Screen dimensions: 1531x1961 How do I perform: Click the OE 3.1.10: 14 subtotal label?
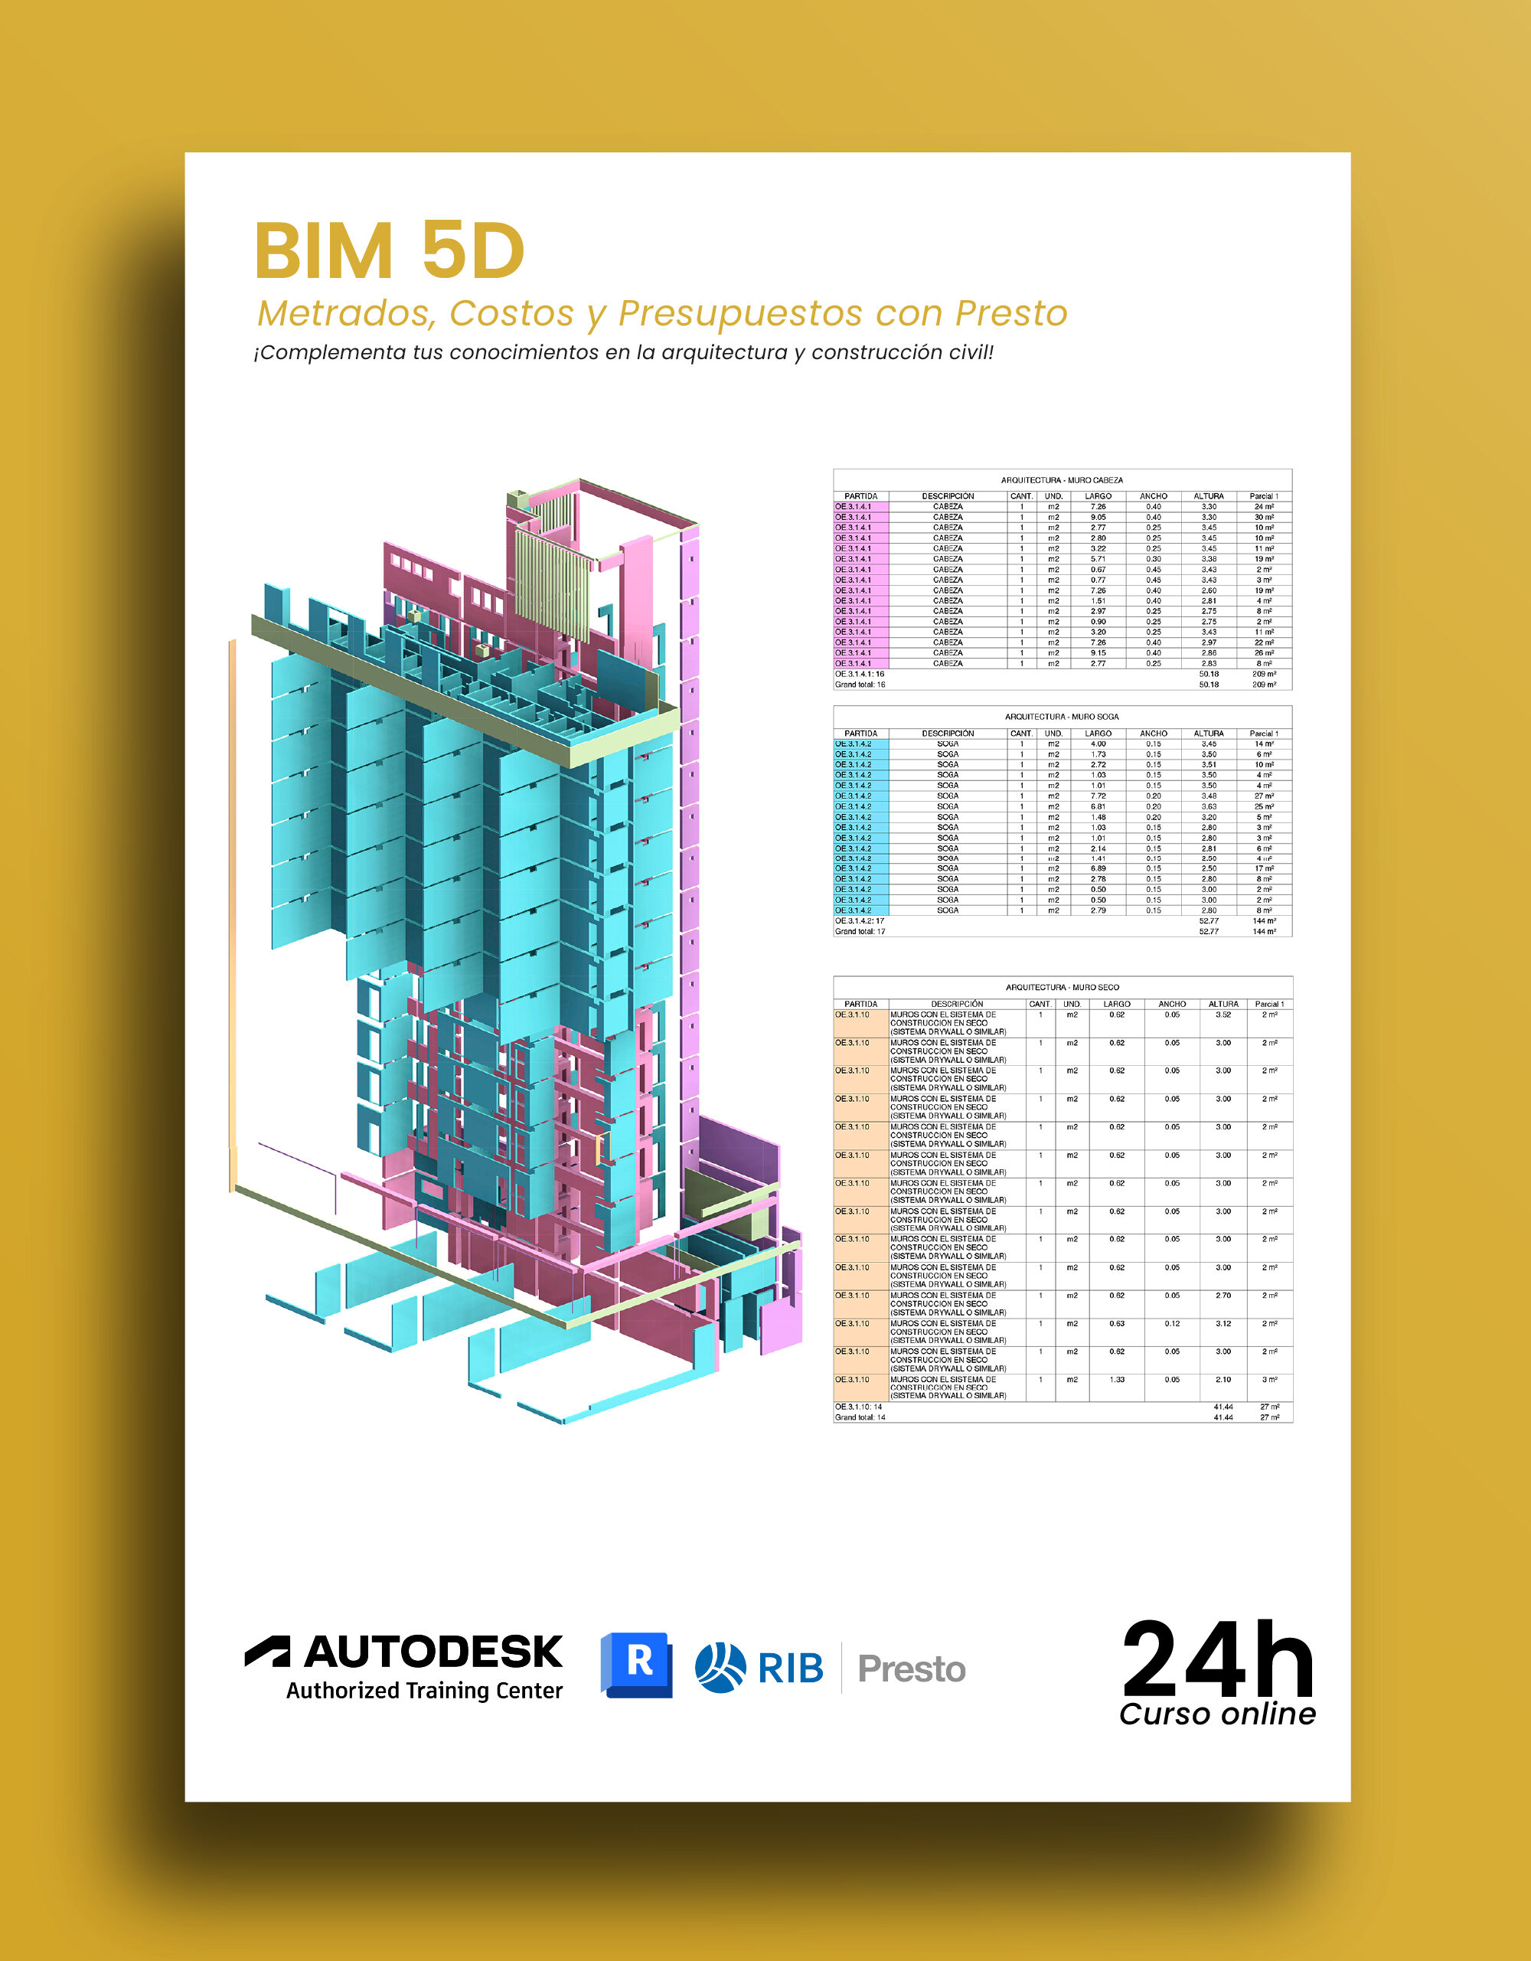858,1406
